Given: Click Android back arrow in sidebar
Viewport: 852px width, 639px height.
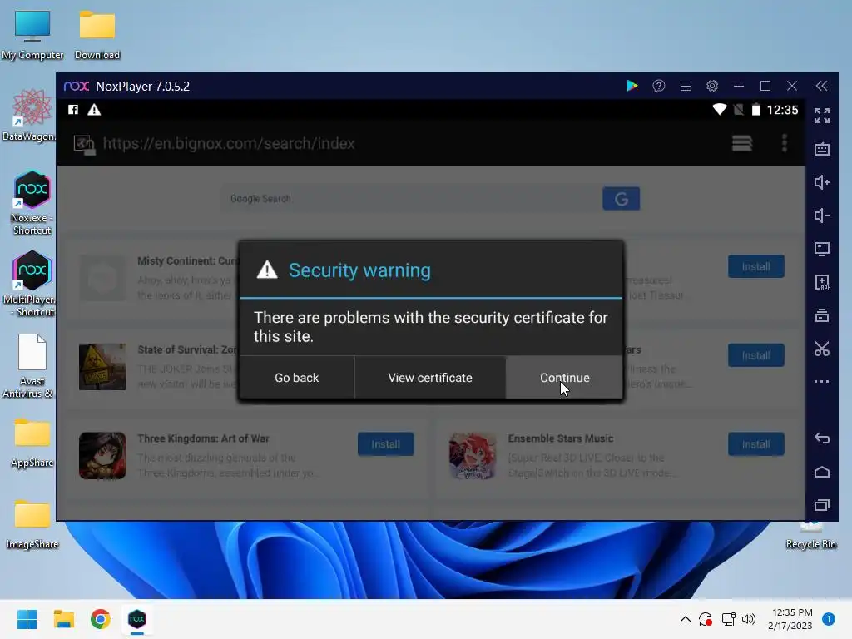Looking at the screenshot, I should coord(821,438).
